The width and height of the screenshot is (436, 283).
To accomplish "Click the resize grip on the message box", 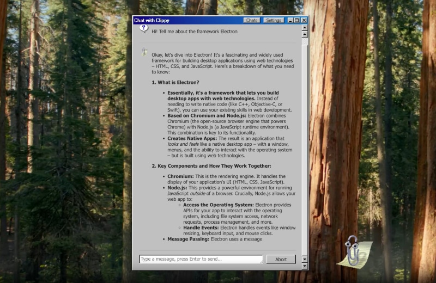I will 261,262.
